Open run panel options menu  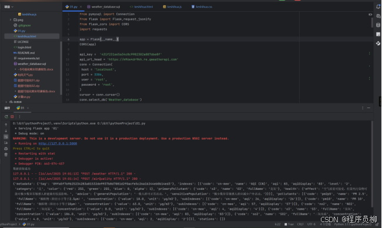tap(363, 108)
